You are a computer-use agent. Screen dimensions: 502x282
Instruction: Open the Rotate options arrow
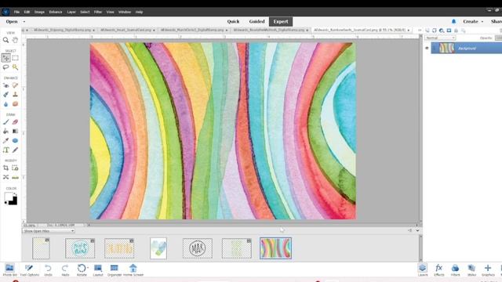tap(88, 267)
